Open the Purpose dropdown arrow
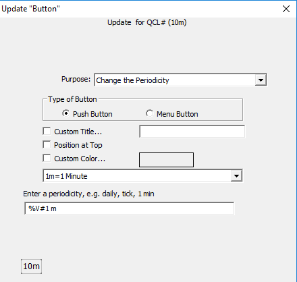 pyautogui.click(x=261, y=80)
